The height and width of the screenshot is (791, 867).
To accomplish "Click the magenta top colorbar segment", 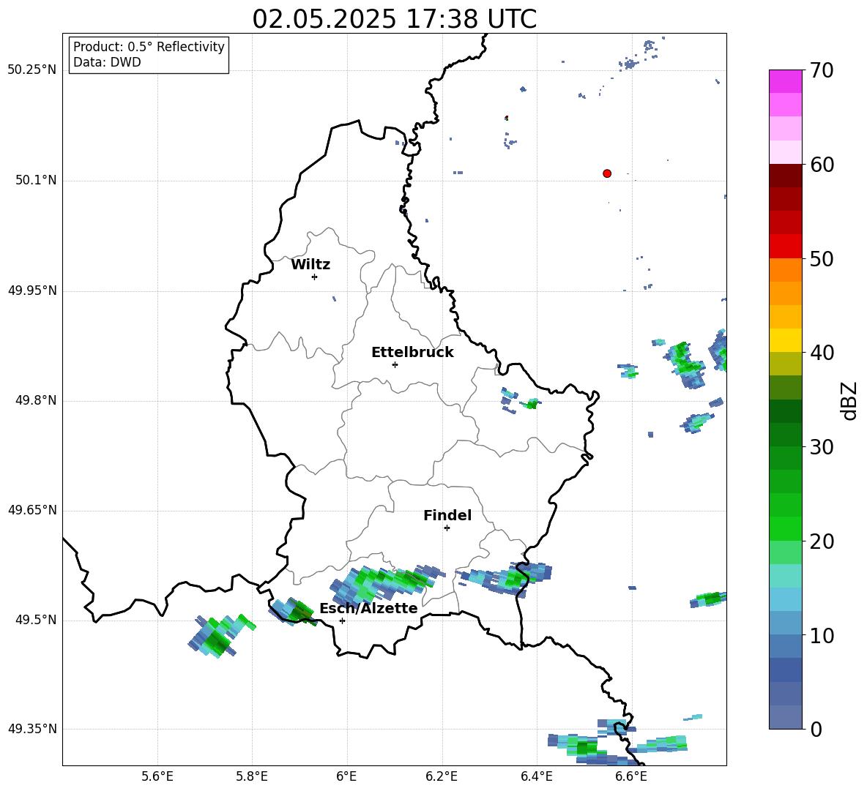I will click(x=785, y=82).
